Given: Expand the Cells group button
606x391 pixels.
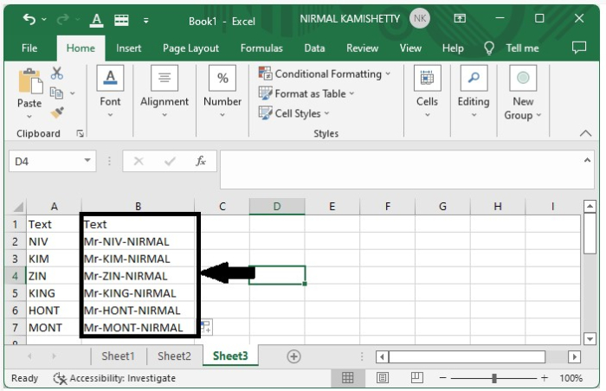Looking at the screenshot, I should click(427, 91).
